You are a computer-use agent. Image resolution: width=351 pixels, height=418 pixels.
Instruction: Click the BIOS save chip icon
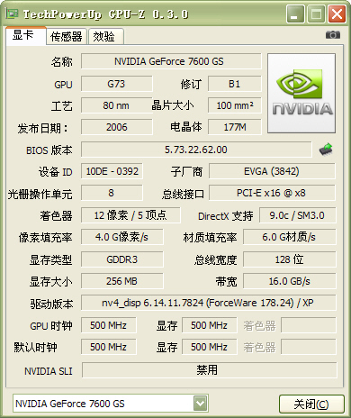326,150
